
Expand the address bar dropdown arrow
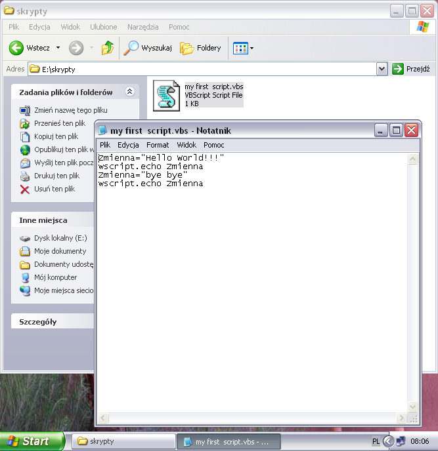[x=382, y=69]
